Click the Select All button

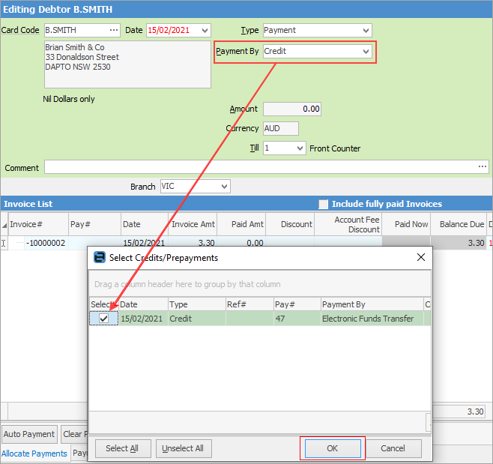tap(121, 448)
